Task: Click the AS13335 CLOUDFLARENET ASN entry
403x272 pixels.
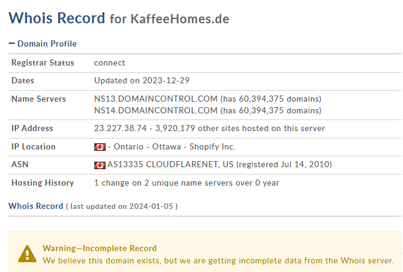Action: (x=170, y=164)
